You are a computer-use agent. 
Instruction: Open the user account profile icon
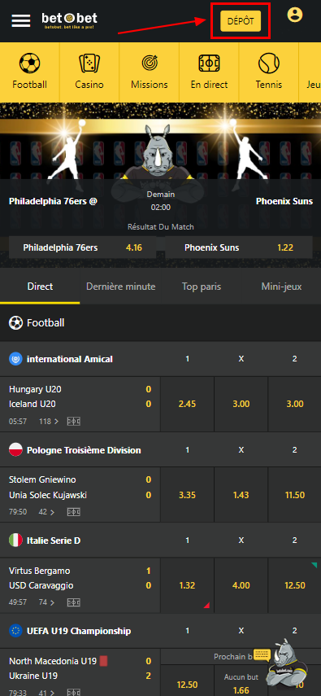pyautogui.click(x=295, y=15)
